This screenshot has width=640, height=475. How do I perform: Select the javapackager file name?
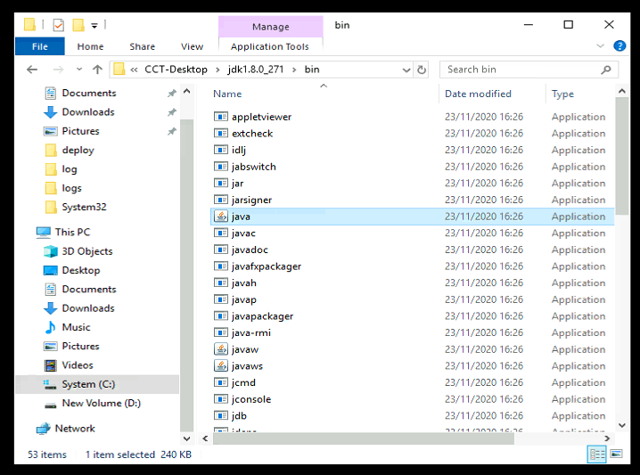click(x=262, y=316)
